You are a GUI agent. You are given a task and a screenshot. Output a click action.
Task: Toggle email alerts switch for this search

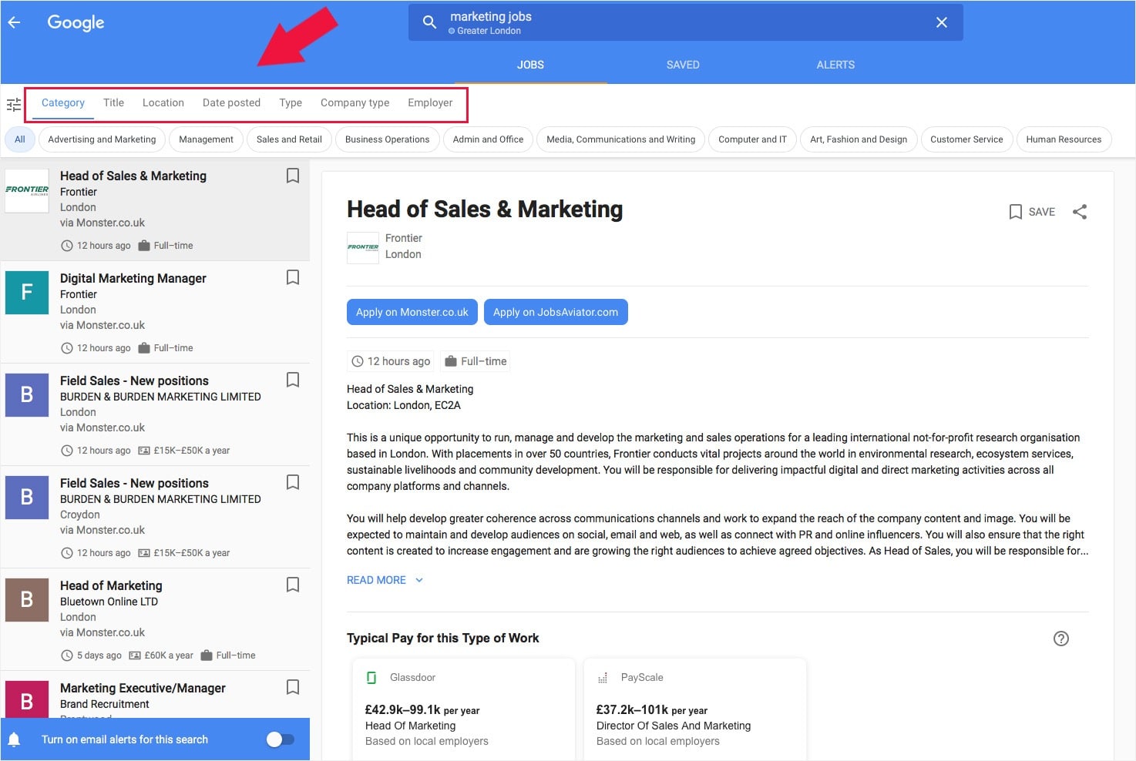tap(281, 739)
